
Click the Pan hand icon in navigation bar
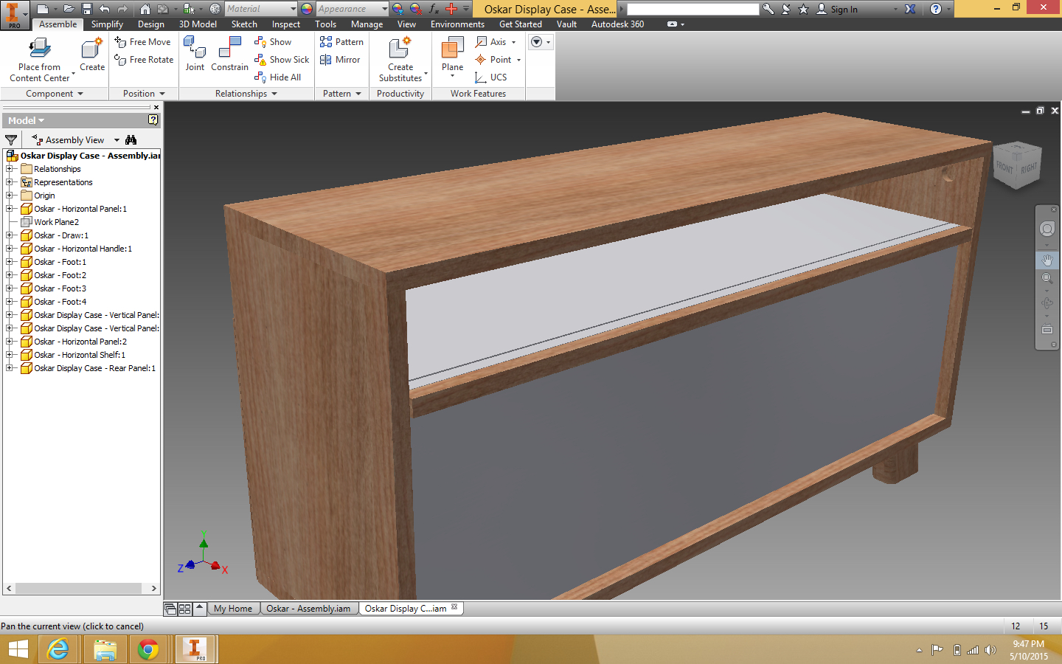1047,260
